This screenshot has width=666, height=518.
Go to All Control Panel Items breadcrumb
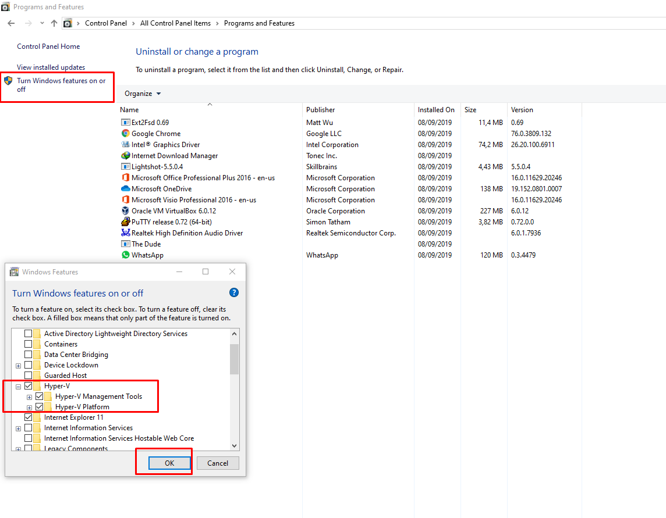pos(175,23)
